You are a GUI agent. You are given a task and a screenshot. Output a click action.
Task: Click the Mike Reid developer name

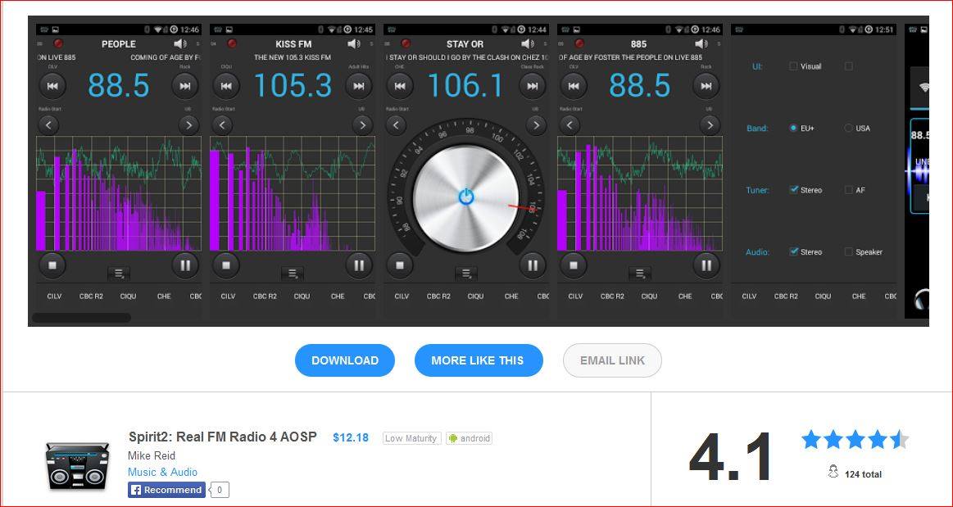click(x=152, y=455)
